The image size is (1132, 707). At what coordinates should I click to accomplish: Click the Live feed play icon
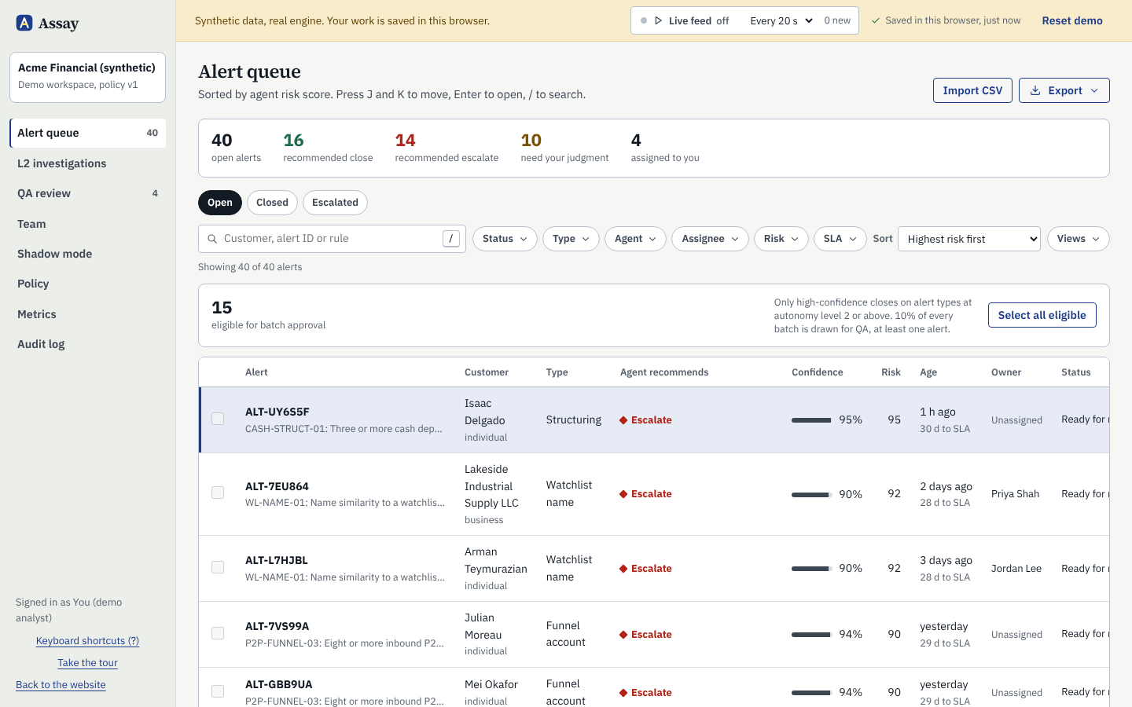tap(659, 20)
